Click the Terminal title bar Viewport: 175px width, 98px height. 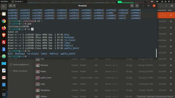[x=82, y=6]
